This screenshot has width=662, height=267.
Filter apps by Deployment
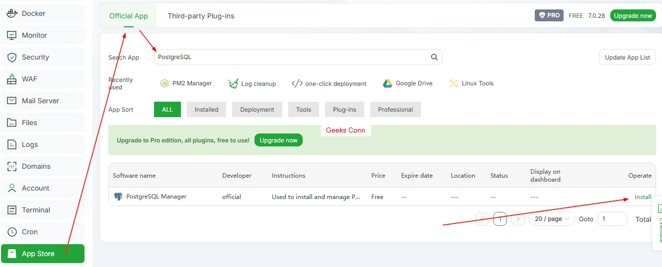point(257,110)
